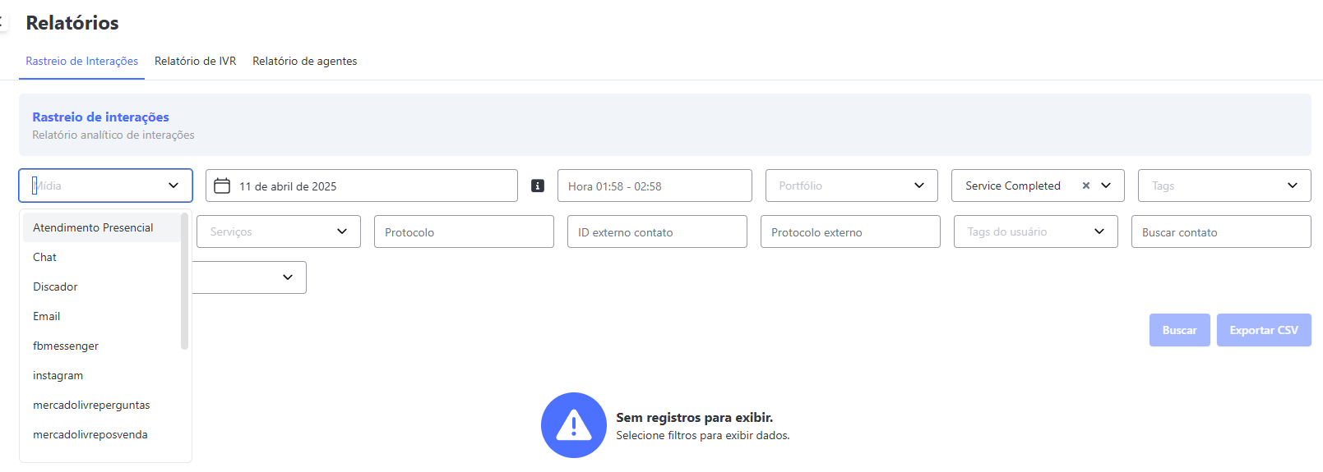Open the Relatório de agentes tab
This screenshot has height=472, width=1323.
[x=304, y=62]
